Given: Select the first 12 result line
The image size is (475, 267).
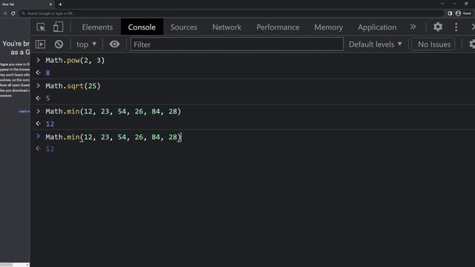Looking at the screenshot, I should tap(50, 124).
